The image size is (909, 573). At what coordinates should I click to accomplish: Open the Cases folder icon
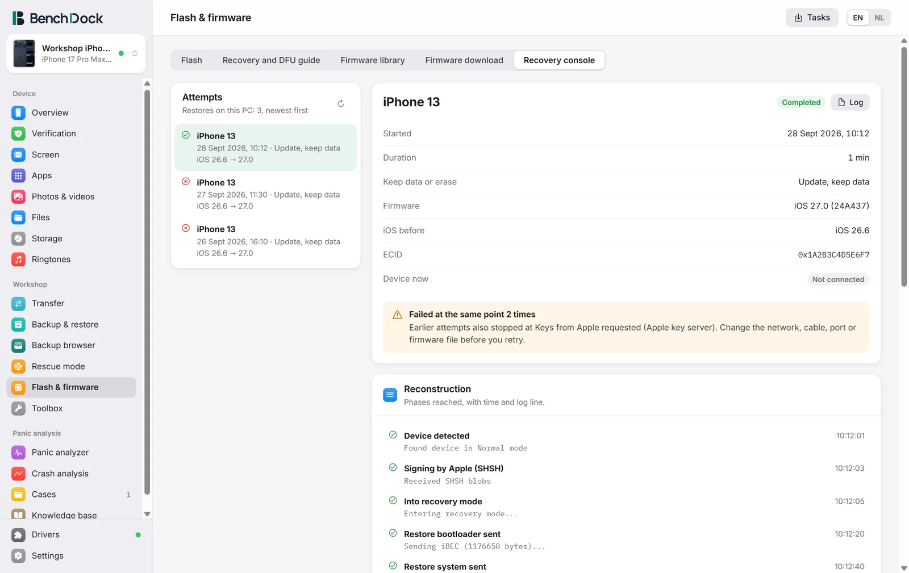tap(18, 495)
